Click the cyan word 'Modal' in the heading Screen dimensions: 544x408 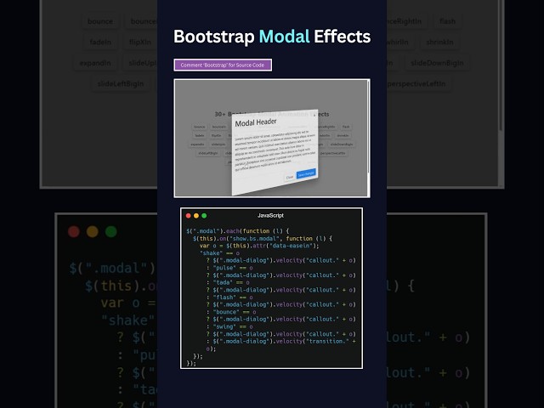(x=285, y=37)
